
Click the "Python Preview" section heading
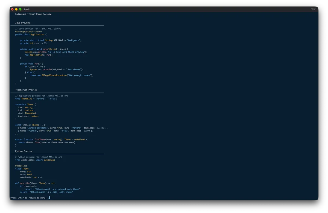pyautogui.click(x=24, y=151)
